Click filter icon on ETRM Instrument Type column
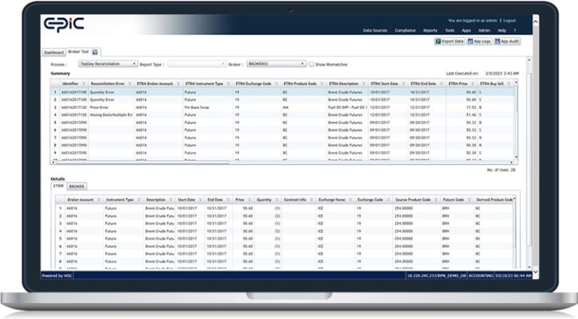Image resolution: width=578 pixels, height=319 pixels. (x=229, y=84)
